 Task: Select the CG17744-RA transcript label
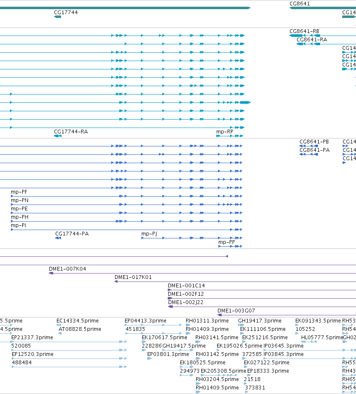tap(71, 132)
